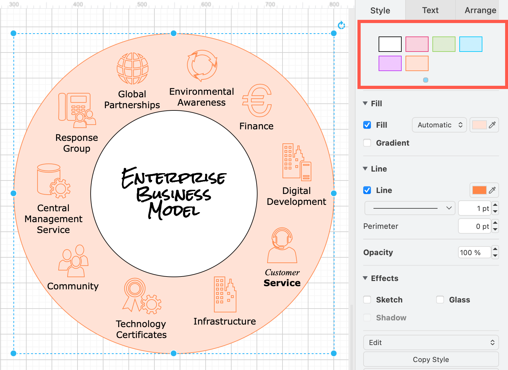This screenshot has height=370, width=508.
Task: Select the recycle arrows icon for Environmental Awareness
Action: [202, 66]
